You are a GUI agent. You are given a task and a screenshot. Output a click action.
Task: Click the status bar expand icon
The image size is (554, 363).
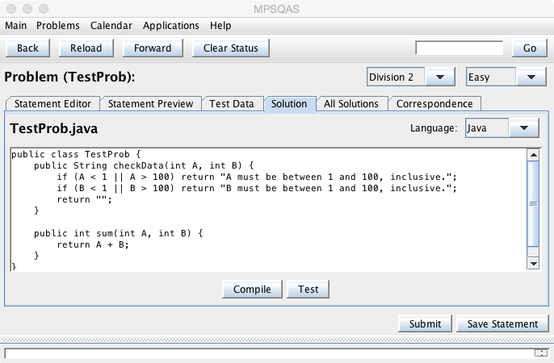540,353
